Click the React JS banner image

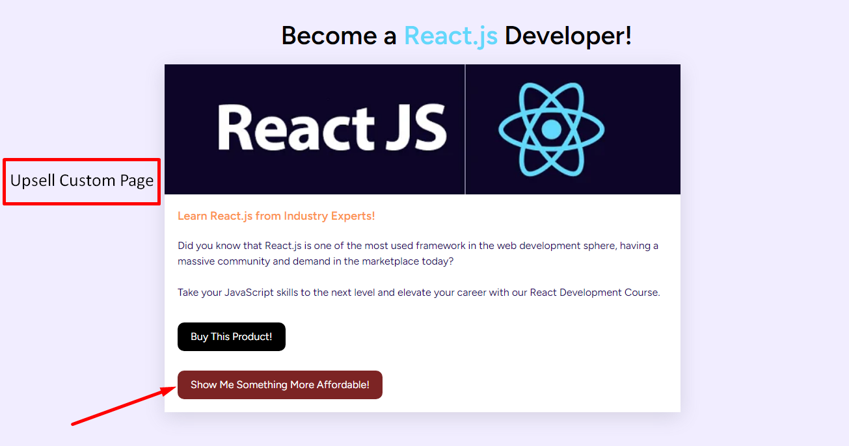[x=422, y=129]
